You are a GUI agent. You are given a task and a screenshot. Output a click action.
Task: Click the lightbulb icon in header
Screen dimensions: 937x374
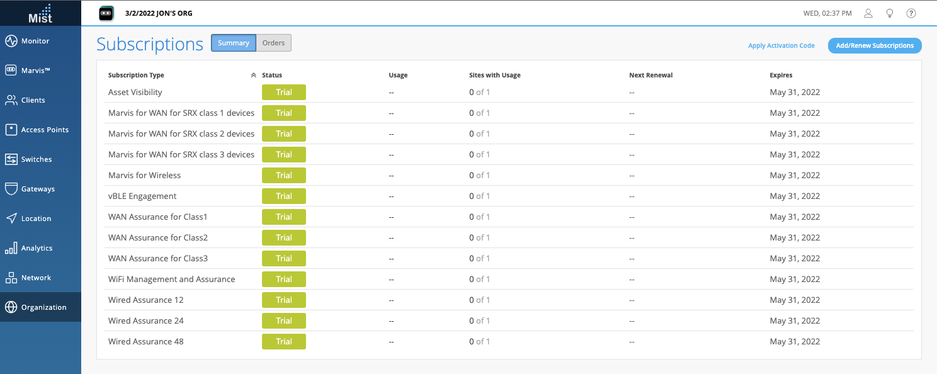[x=890, y=13]
